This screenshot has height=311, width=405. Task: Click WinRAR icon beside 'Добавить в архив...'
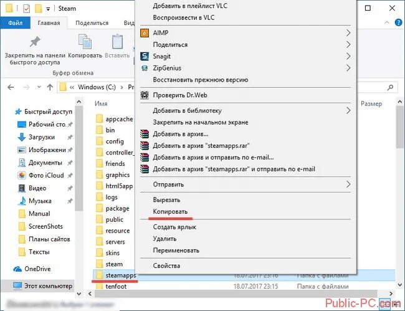(x=145, y=134)
